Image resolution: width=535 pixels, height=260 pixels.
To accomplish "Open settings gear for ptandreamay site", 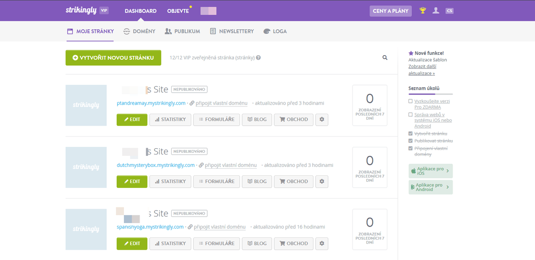I will pos(322,119).
